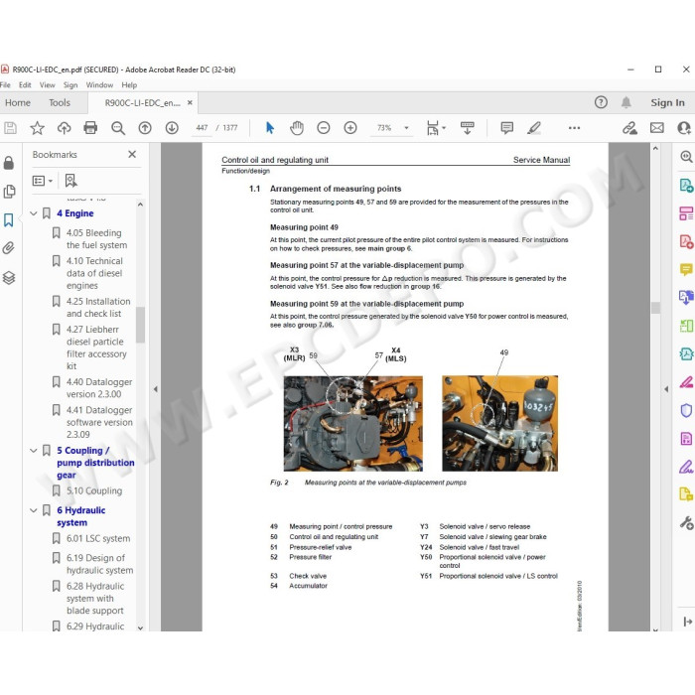Send file by email envelope icon
Screen dimensions: 695x695
pos(657,128)
